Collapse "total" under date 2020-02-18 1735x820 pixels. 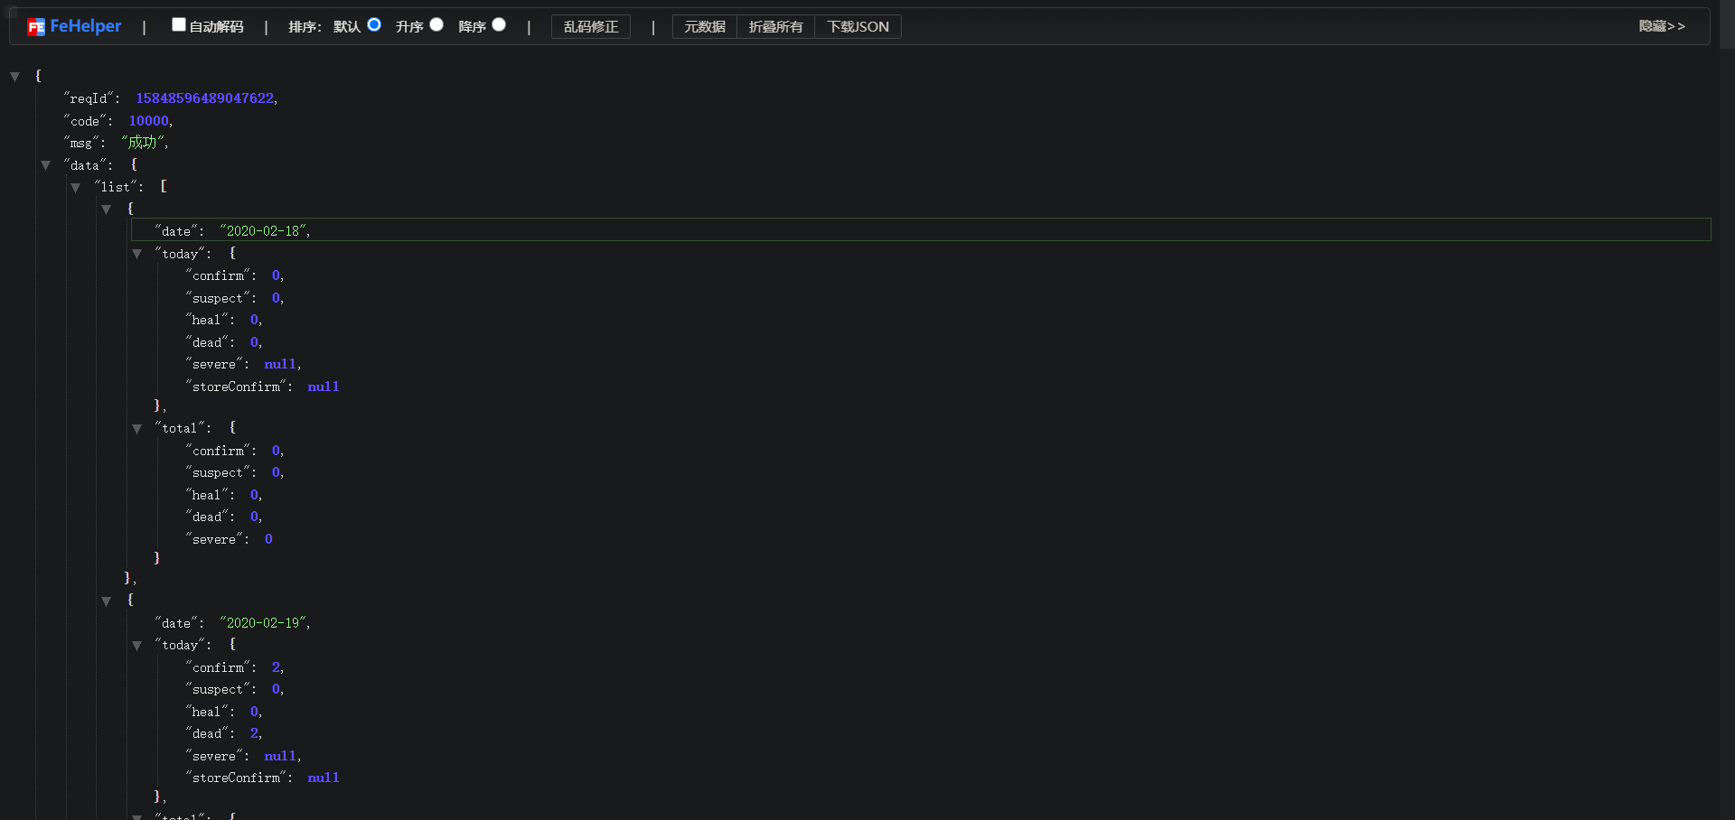tap(137, 429)
